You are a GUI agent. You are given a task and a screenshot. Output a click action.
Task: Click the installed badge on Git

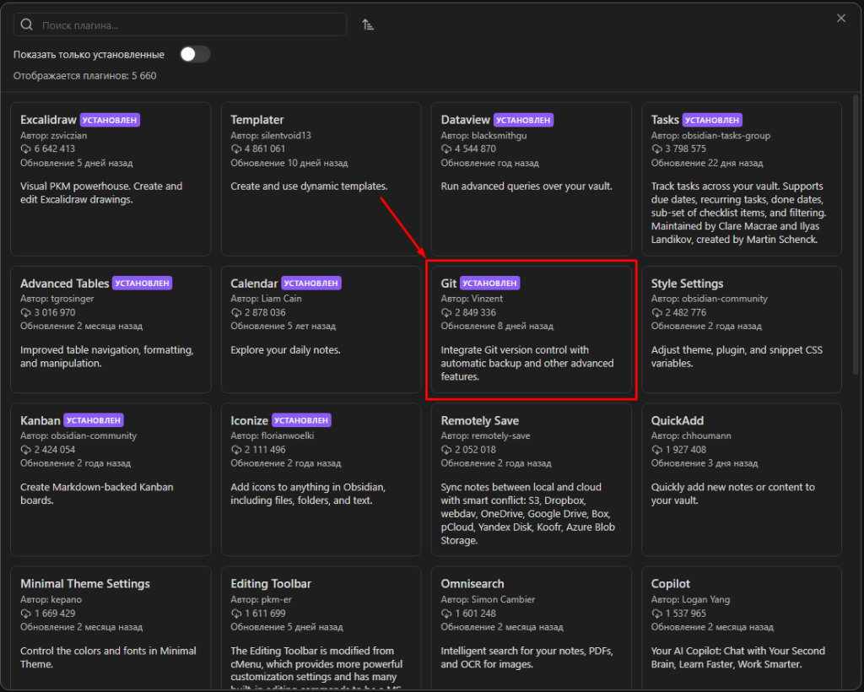[x=490, y=284]
